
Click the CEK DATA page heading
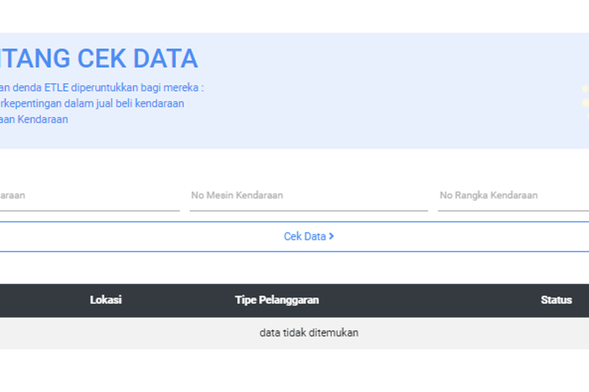(x=98, y=58)
